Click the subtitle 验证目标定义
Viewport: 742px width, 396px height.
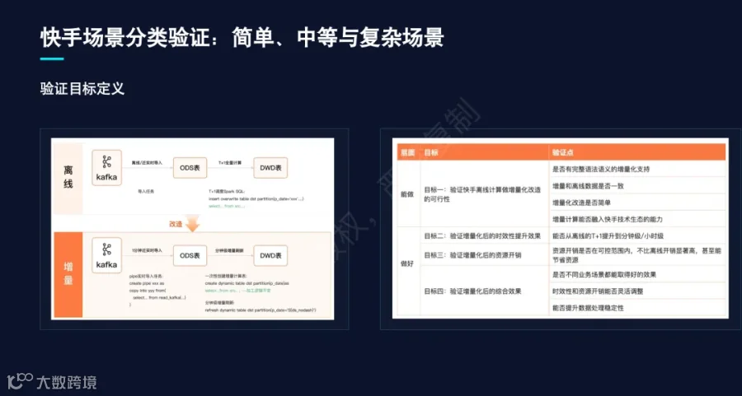coord(82,88)
